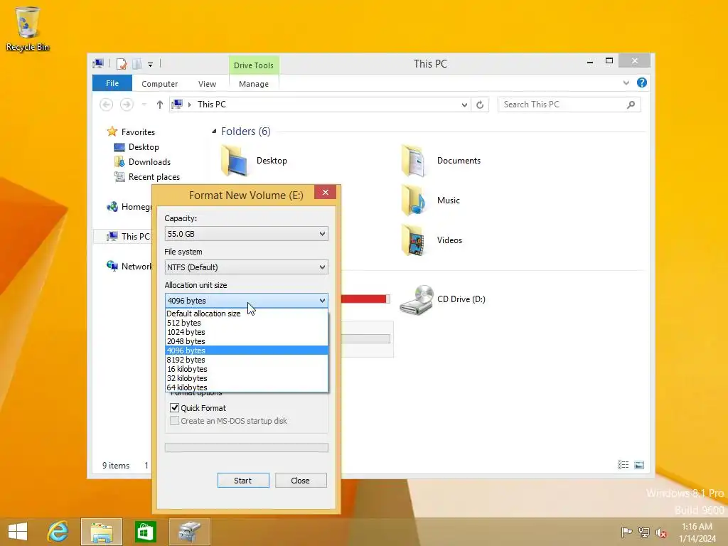Open the Help question mark icon
728x546 pixels.
[642, 82]
